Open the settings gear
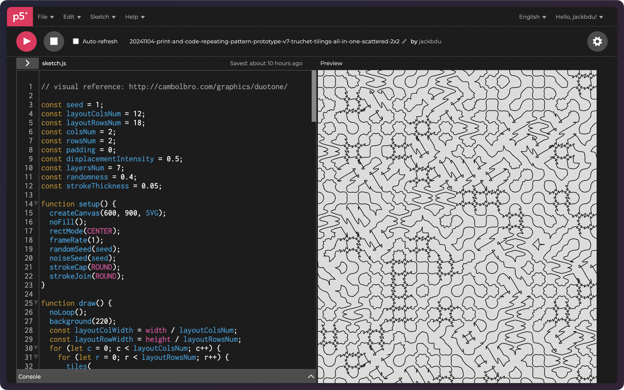The height and width of the screenshot is (390, 624). (x=597, y=41)
